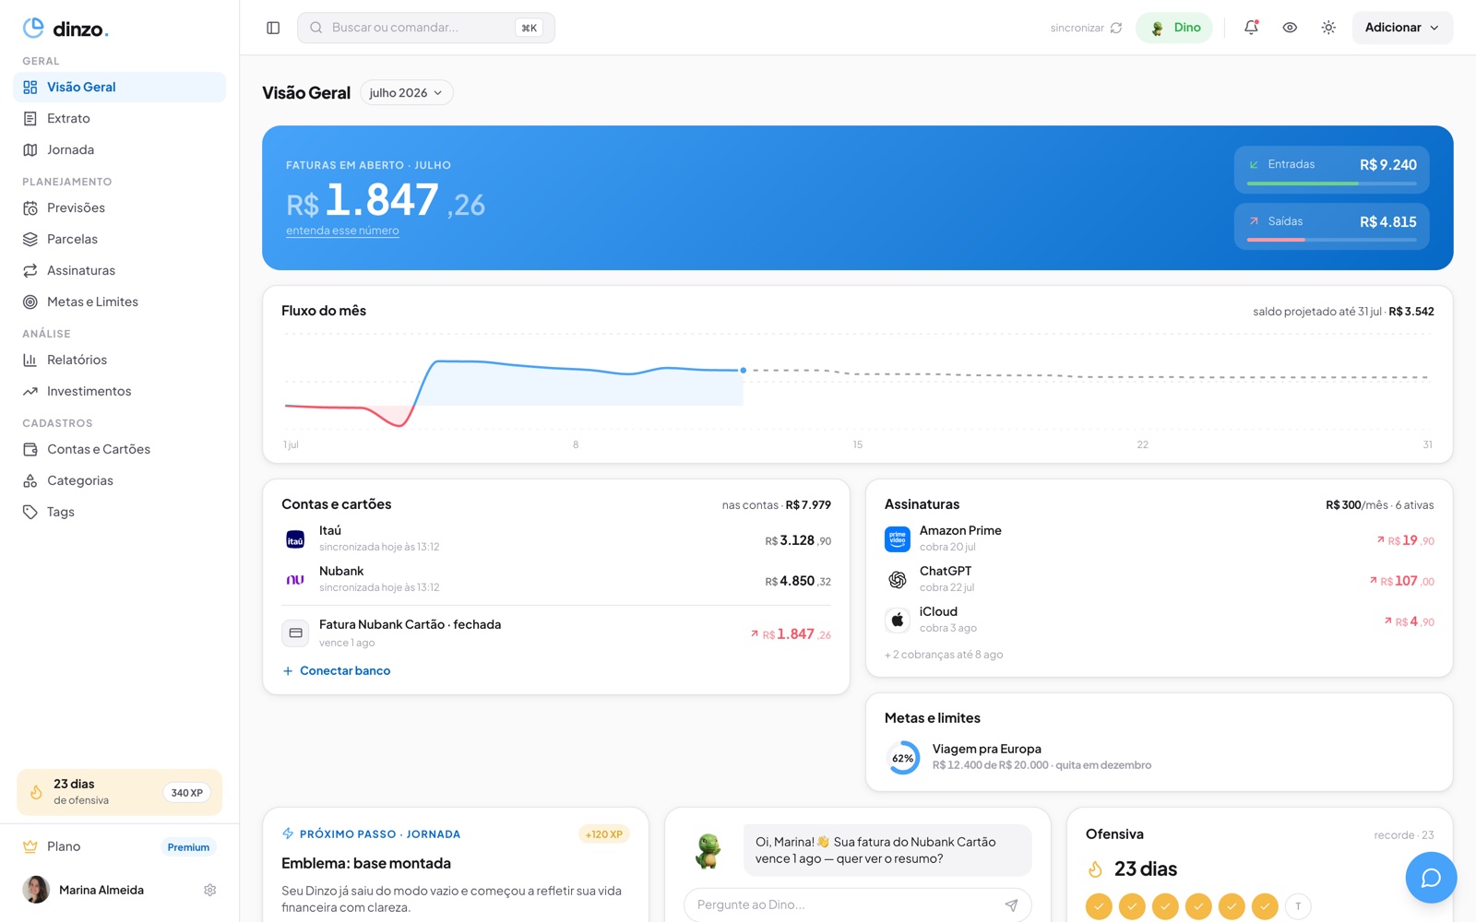
Task: Click the Investimentos trend icon
Action: pyautogui.click(x=30, y=391)
